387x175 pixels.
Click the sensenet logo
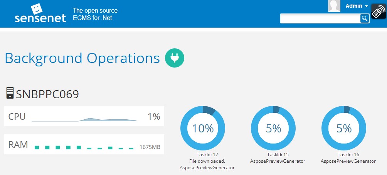(40, 14)
